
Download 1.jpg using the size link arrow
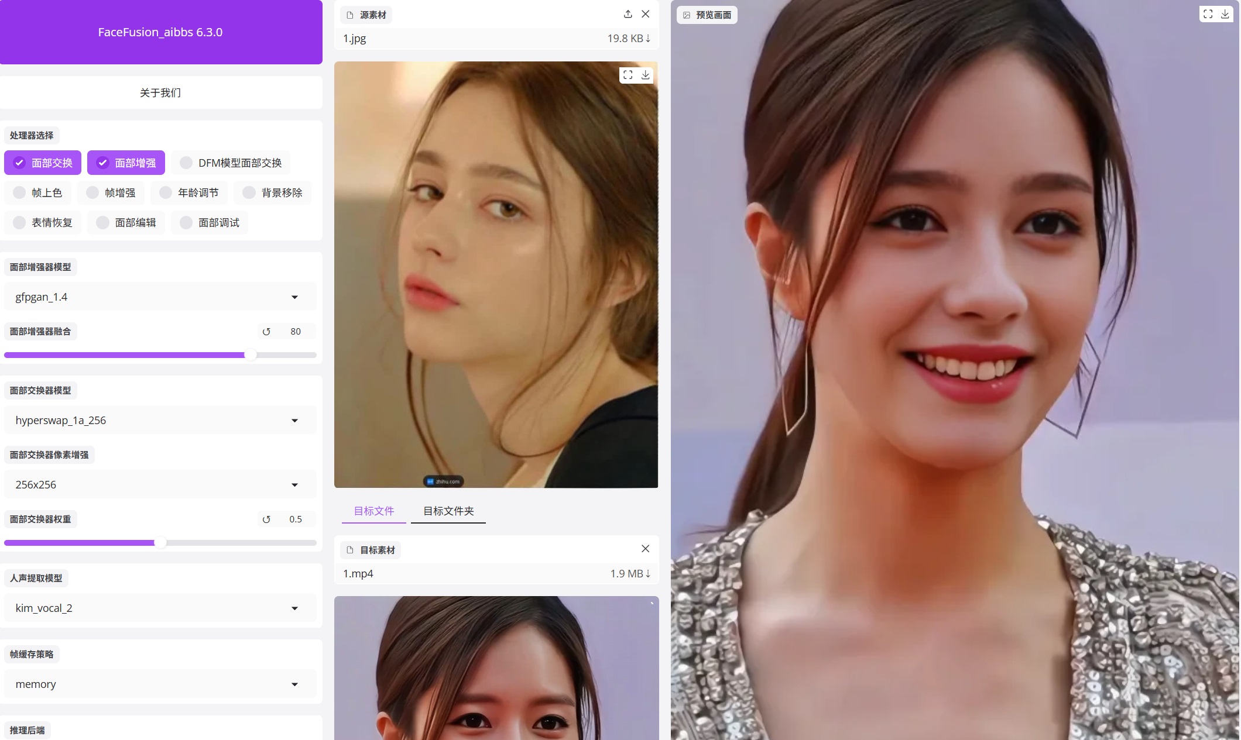(629, 39)
